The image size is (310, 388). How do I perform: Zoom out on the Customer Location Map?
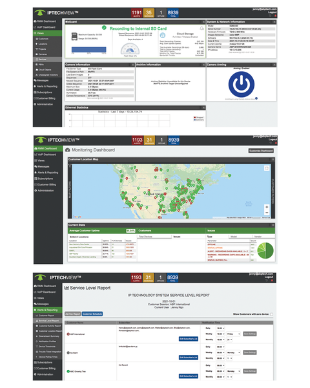[267, 213]
